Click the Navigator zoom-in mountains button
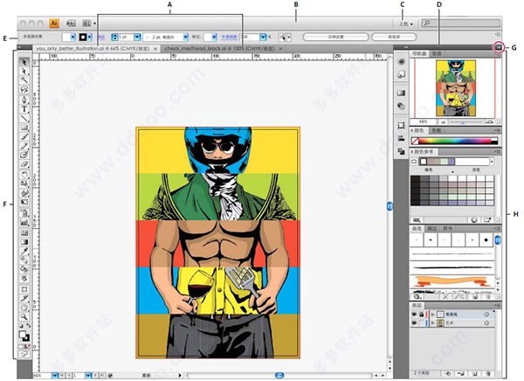 click(x=490, y=121)
